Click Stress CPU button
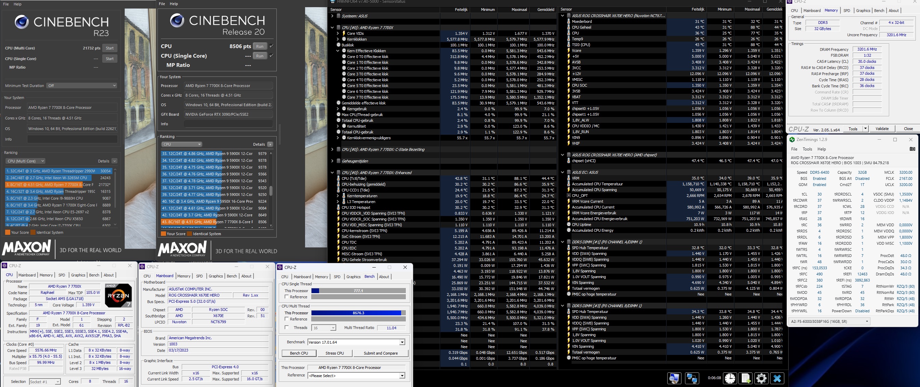 [x=335, y=353]
